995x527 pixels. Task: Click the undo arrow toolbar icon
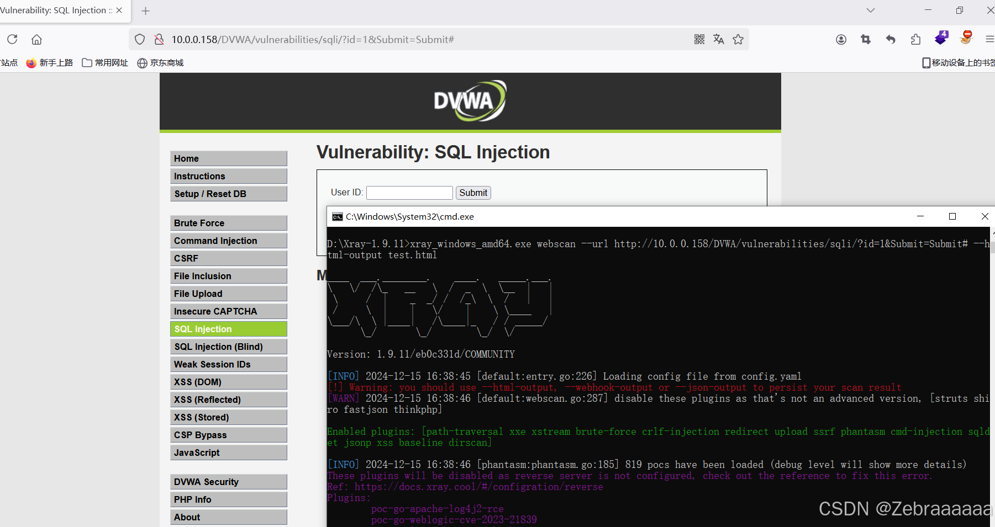(891, 39)
